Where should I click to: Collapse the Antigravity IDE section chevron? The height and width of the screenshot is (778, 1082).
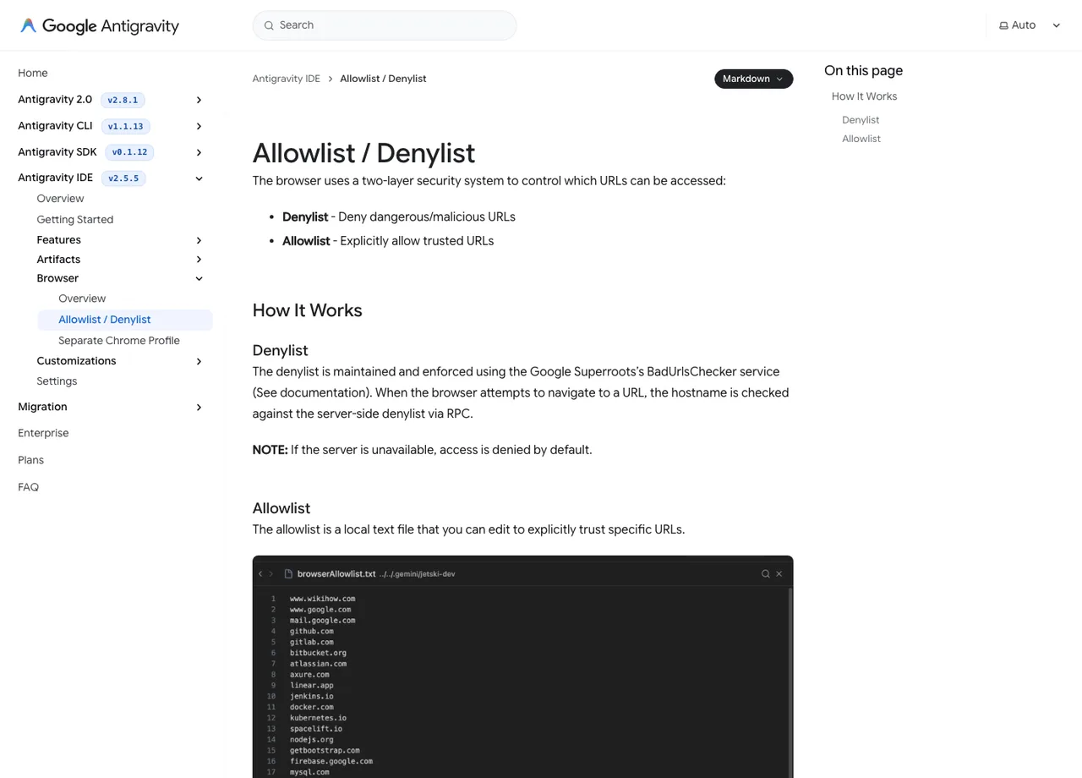199,178
